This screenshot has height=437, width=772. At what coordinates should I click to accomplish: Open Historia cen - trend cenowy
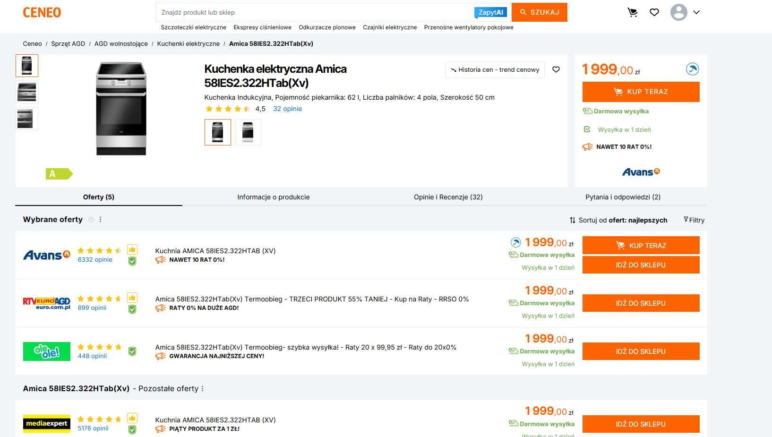(x=495, y=69)
